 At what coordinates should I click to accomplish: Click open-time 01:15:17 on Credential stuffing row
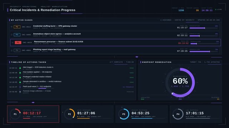coord(182,28)
